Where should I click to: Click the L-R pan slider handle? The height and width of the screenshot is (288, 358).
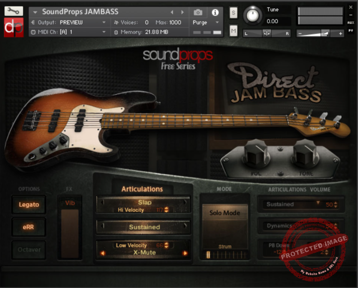point(267,33)
